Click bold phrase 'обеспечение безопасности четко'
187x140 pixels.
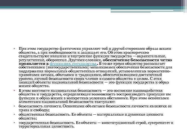[137, 60]
